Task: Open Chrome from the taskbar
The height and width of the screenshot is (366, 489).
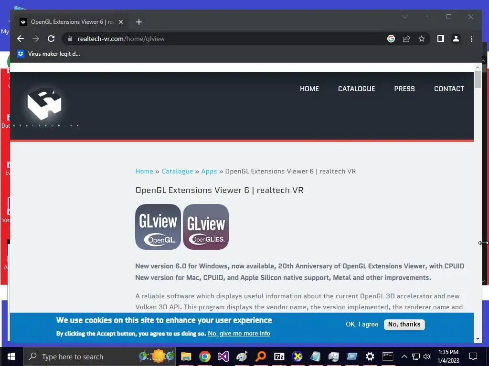Action: [204, 356]
